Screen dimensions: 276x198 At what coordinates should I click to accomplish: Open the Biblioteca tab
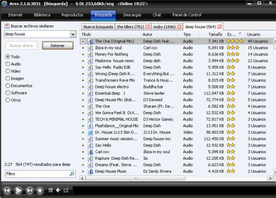[x=42, y=15]
